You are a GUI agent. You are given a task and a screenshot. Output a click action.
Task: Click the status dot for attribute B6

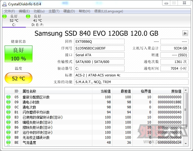click(8, 127)
